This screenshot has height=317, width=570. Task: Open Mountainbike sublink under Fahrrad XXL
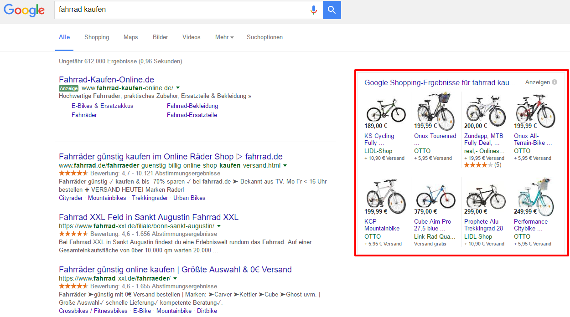coord(174,311)
